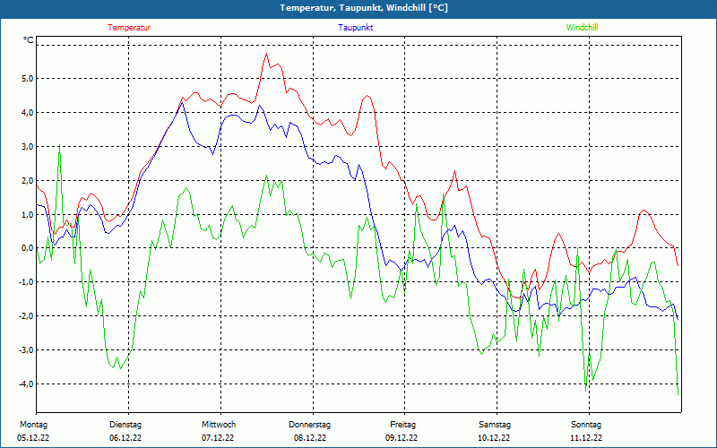Click the 2,0 y-axis value
Viewport: 717px width, 448px height.
click(28, 181)
